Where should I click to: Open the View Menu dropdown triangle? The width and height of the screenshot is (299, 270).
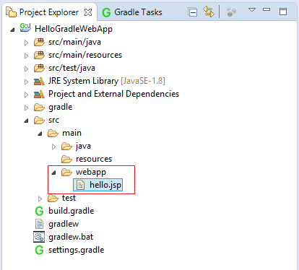pos(252,10)
